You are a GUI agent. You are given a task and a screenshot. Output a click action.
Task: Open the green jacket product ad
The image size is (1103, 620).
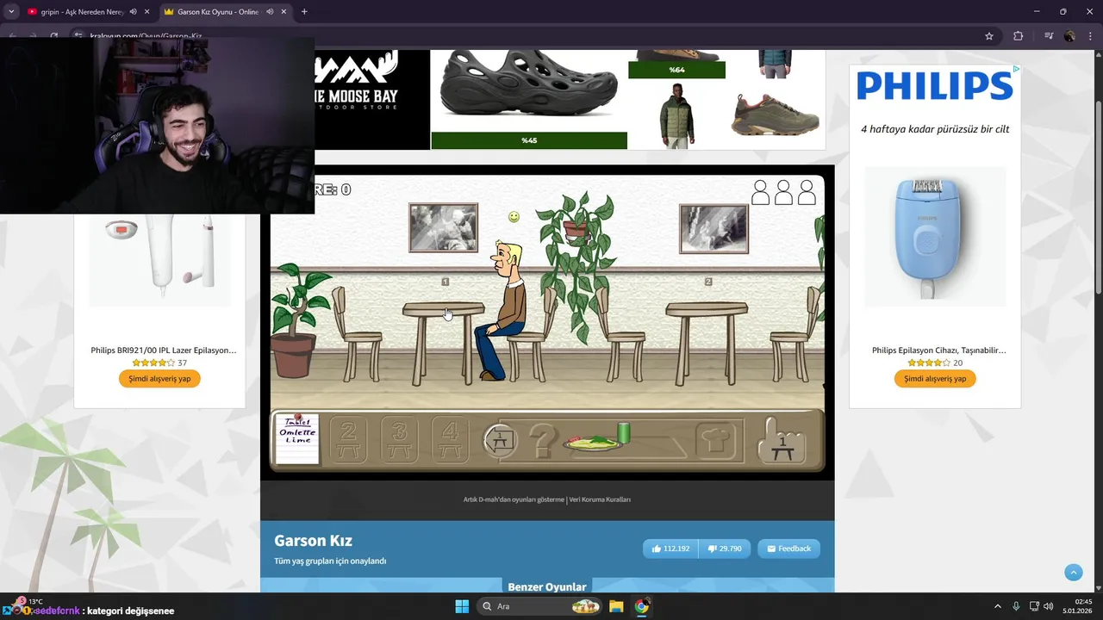click(x=677, y=115)
